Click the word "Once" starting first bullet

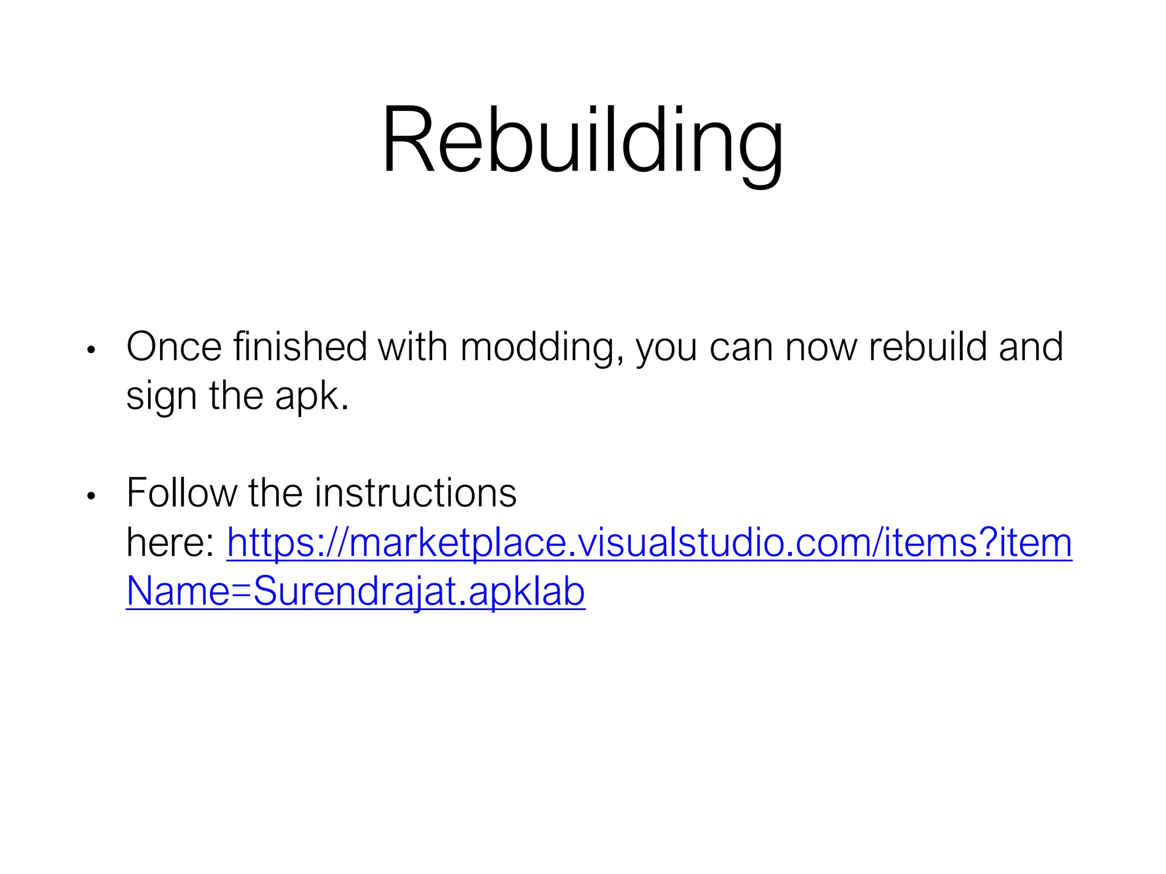coord(174,346)
